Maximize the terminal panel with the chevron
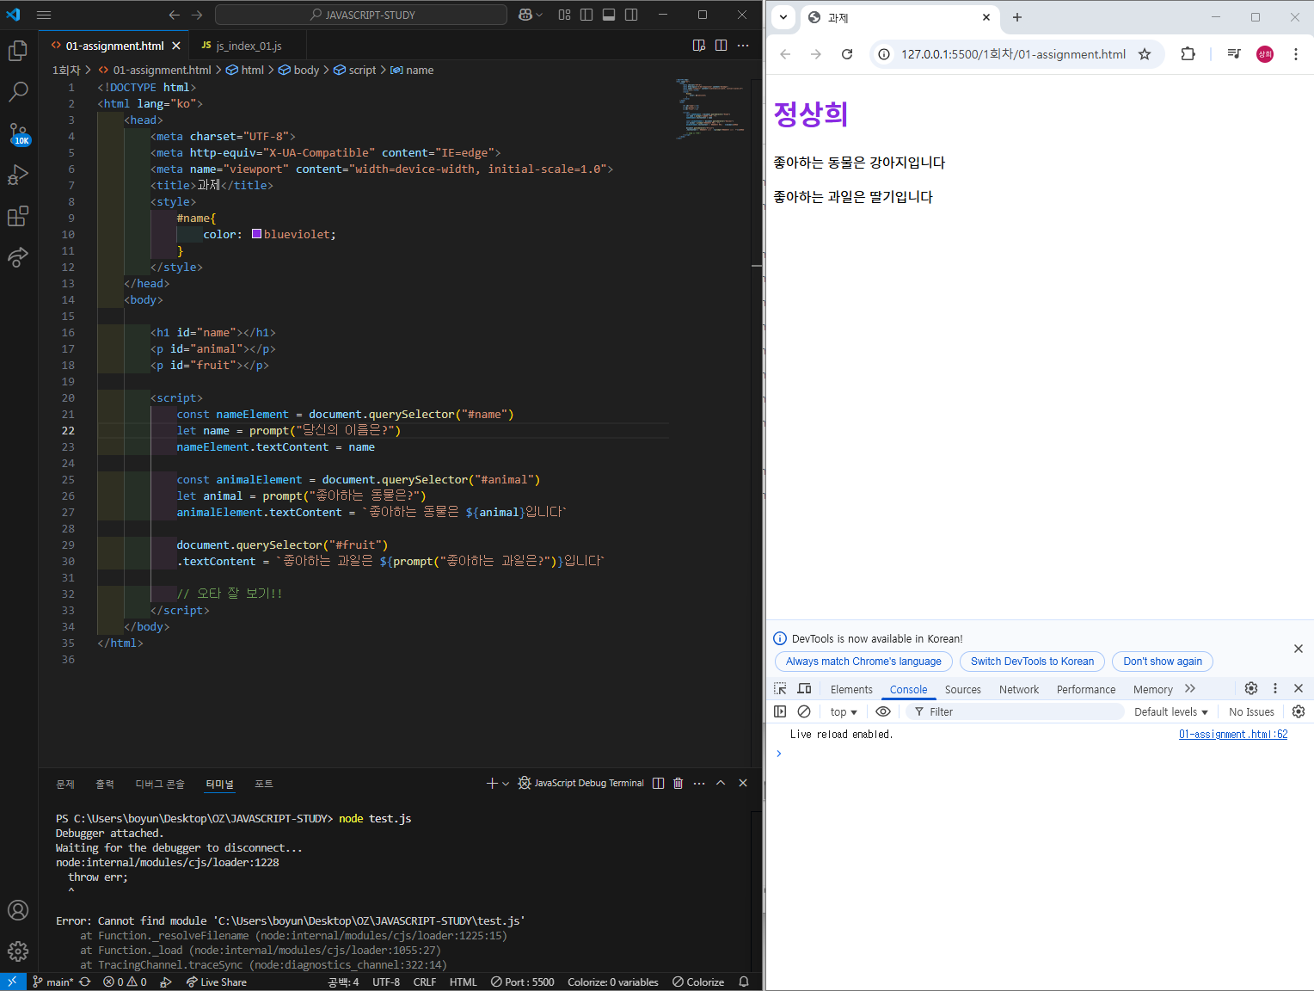The width and height of the screenshot is (1314, 991). 721,783
